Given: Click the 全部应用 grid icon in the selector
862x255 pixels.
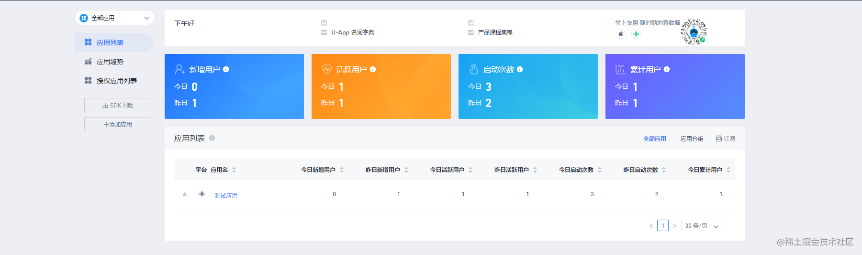Looking at the screenshot, I should point(84,18).
